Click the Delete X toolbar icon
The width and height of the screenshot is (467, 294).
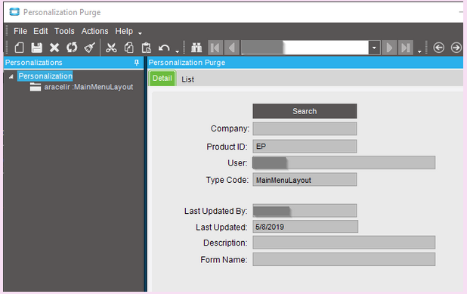54,48
